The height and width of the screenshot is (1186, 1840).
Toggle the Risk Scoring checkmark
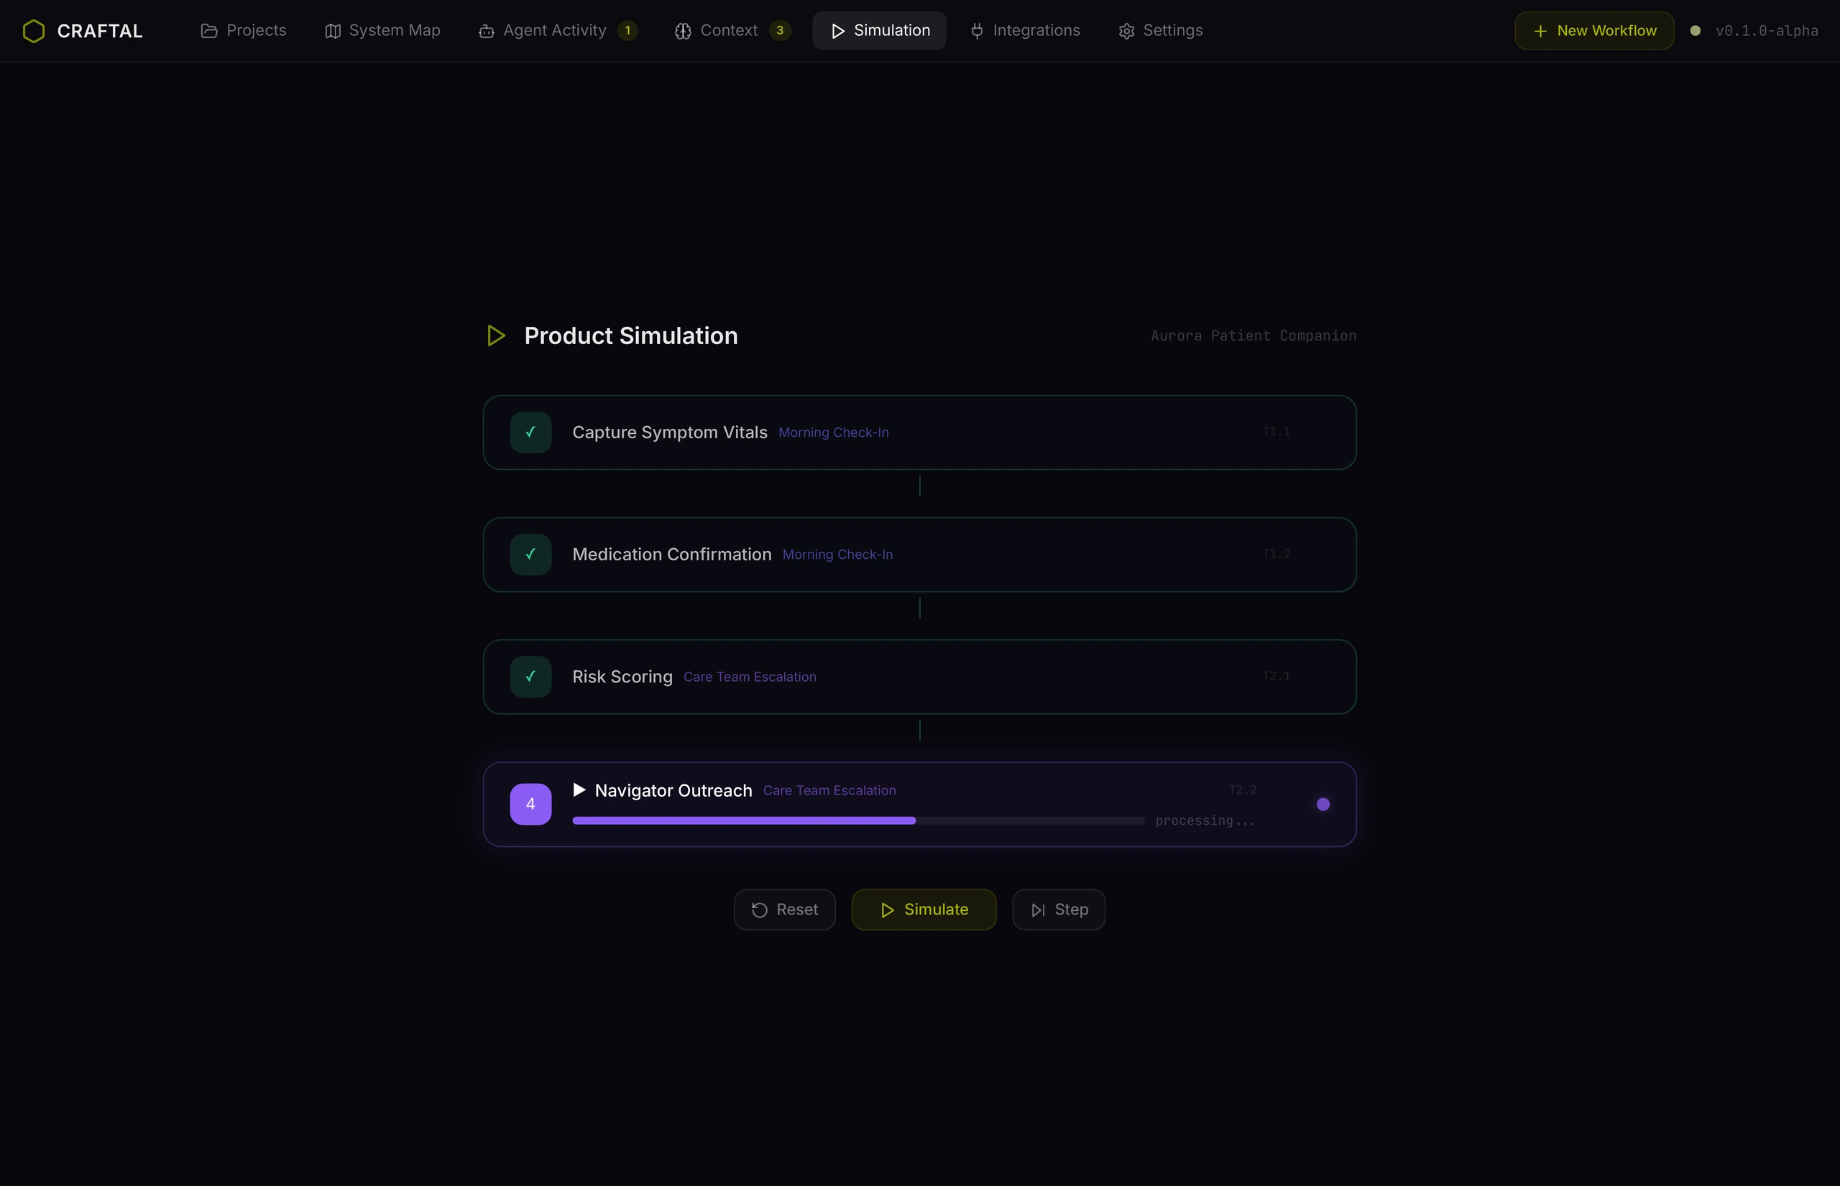531,676
